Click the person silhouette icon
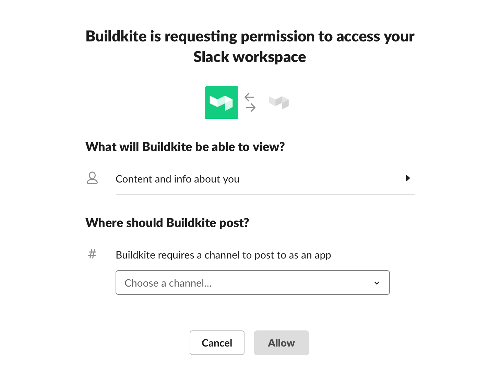500x377 pixels. tap(92, 178)
